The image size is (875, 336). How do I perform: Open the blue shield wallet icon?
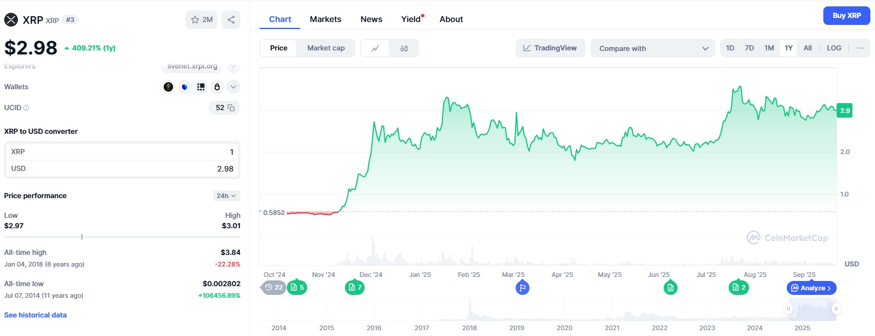click(185, 87)
